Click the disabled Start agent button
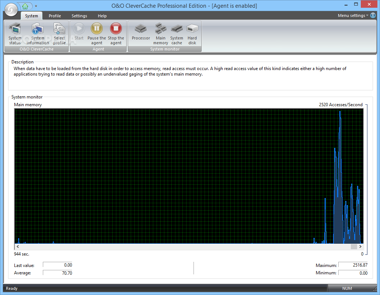 79,31
